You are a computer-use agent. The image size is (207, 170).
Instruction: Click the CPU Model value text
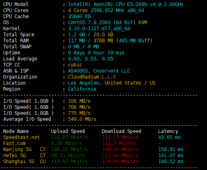(x=126, y=4)
